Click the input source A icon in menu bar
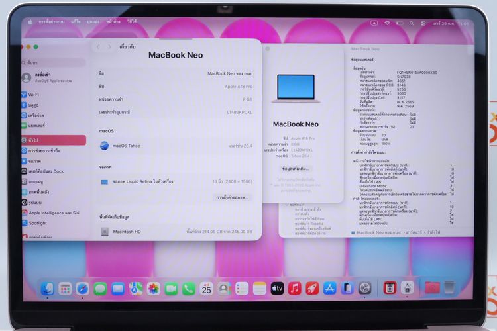 pos(374,23)
